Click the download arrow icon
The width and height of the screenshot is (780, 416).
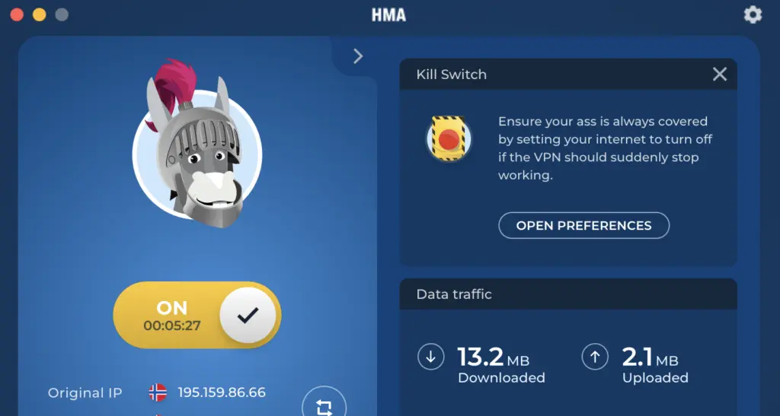[x=431, y=357]
